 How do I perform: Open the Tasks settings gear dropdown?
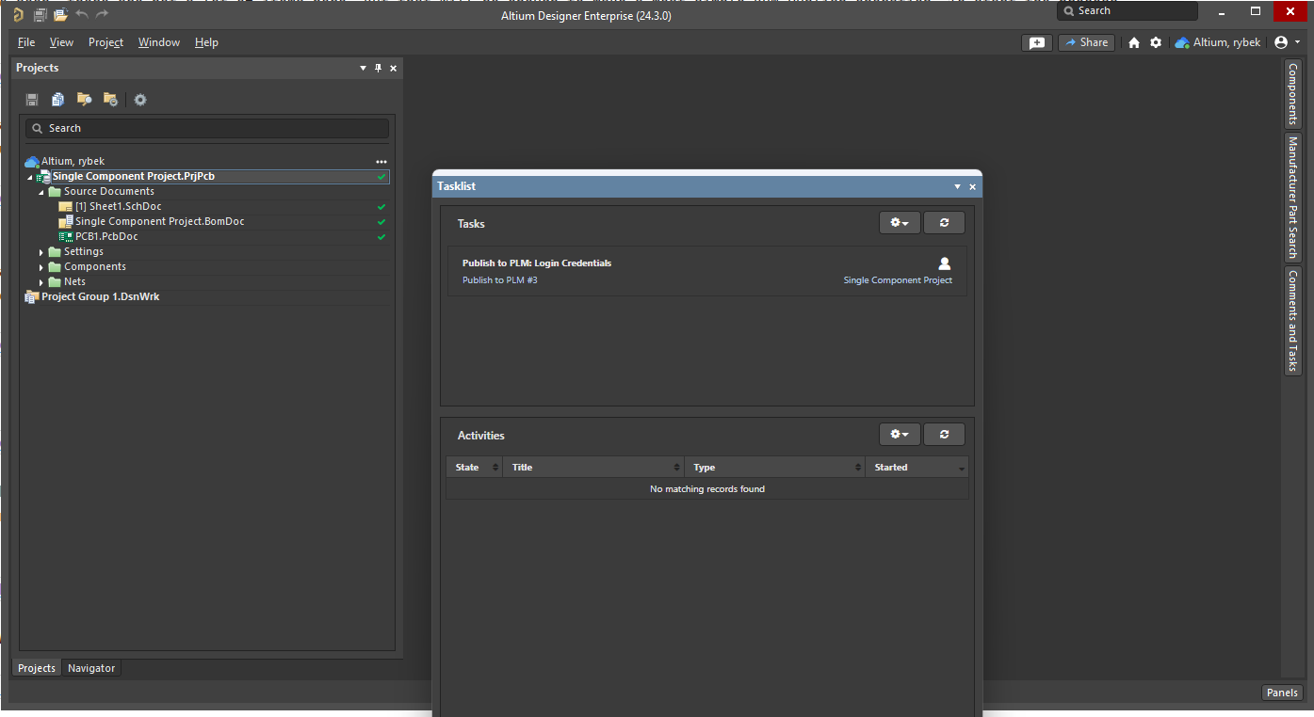tap(900, 223)
